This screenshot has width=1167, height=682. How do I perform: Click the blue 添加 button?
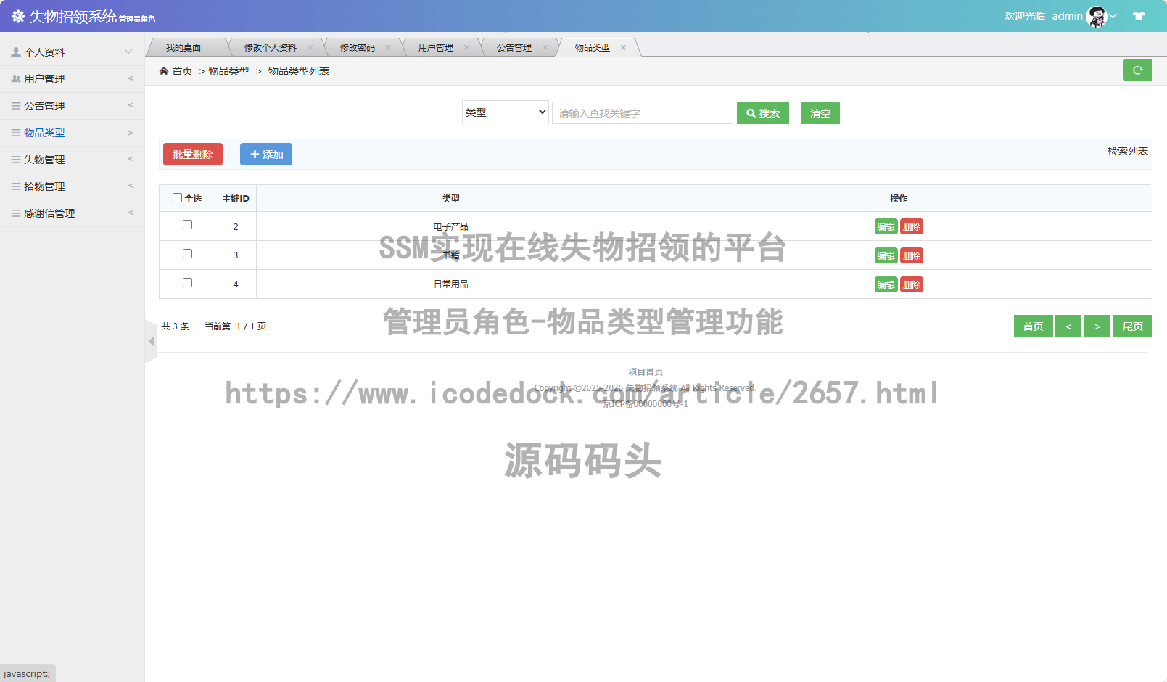[266, 155]
